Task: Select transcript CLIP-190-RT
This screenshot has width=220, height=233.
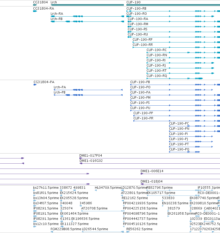Action: [156, 71]
